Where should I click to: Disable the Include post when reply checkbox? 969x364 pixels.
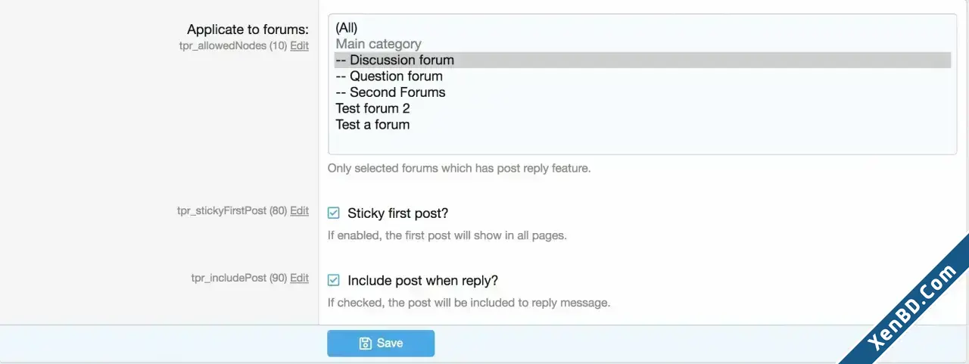point(333,281)
